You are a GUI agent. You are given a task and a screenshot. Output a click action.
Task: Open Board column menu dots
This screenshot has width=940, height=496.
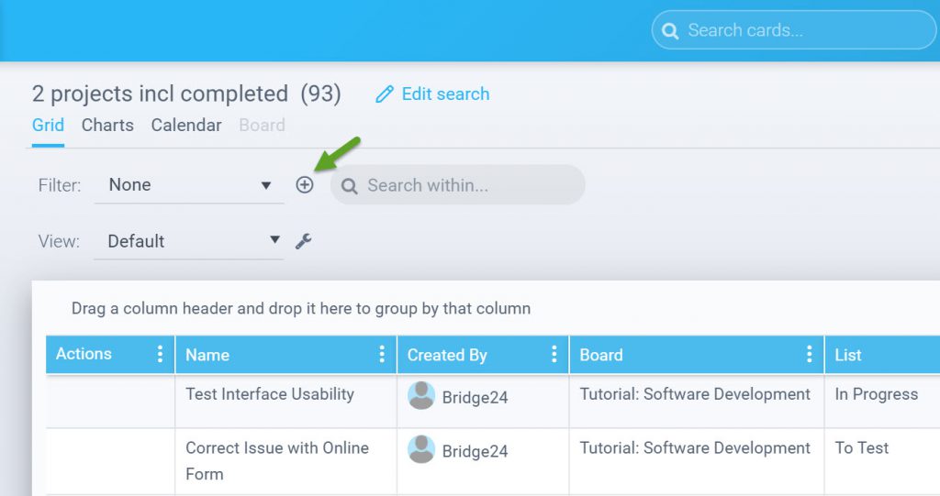pyautogui.click(x=809, y=354)
